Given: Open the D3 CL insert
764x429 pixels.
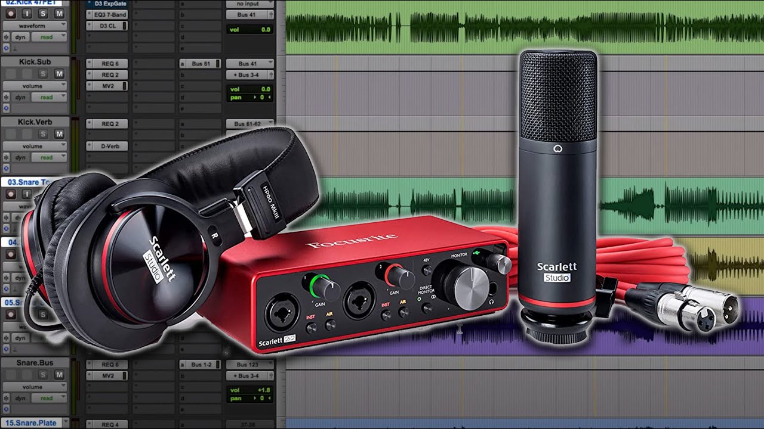Looking at the screenshot, I should pos(107,26).
